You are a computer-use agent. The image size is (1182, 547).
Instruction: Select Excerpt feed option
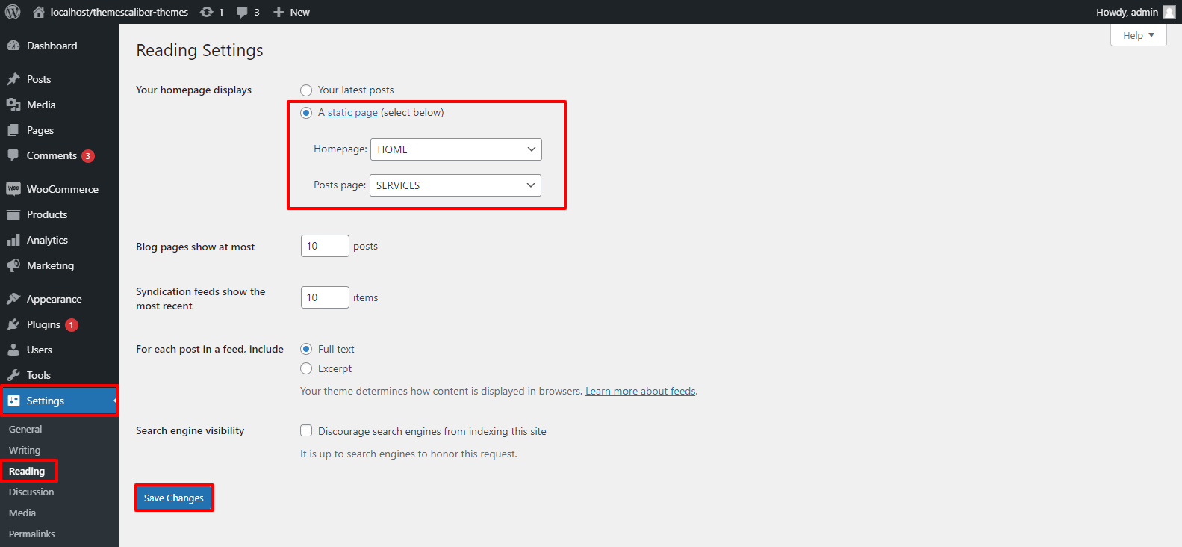pyautogui.click(x=306, y=368)
